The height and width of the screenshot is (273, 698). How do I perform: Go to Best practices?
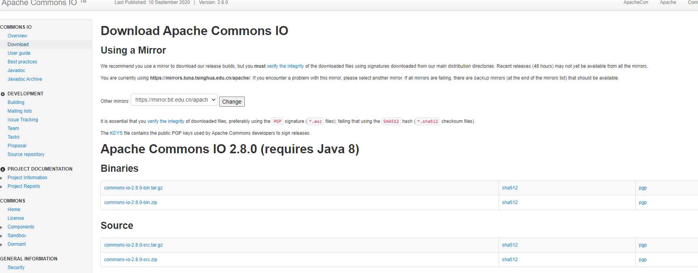coord(22,62)
